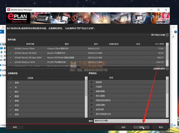
Task: Click the 取消 button
Action: [161, 127]
